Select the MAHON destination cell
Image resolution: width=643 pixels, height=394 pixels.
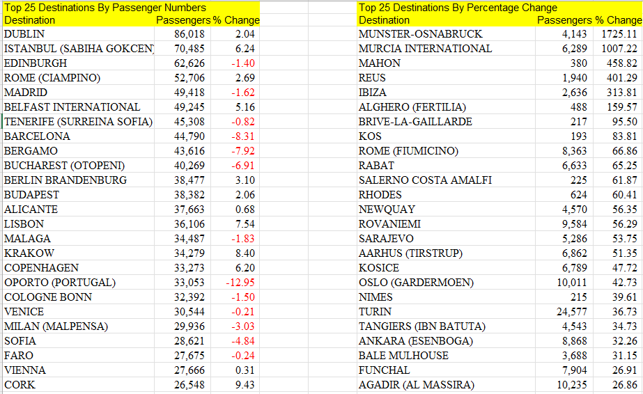[446, 63]
